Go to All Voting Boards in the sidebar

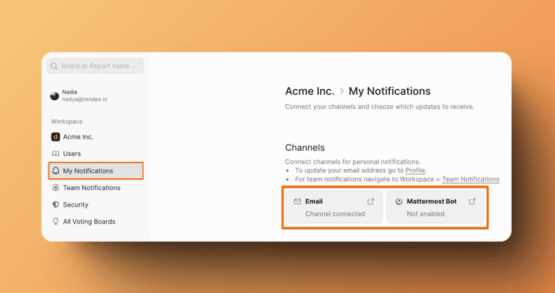(89, 222)
